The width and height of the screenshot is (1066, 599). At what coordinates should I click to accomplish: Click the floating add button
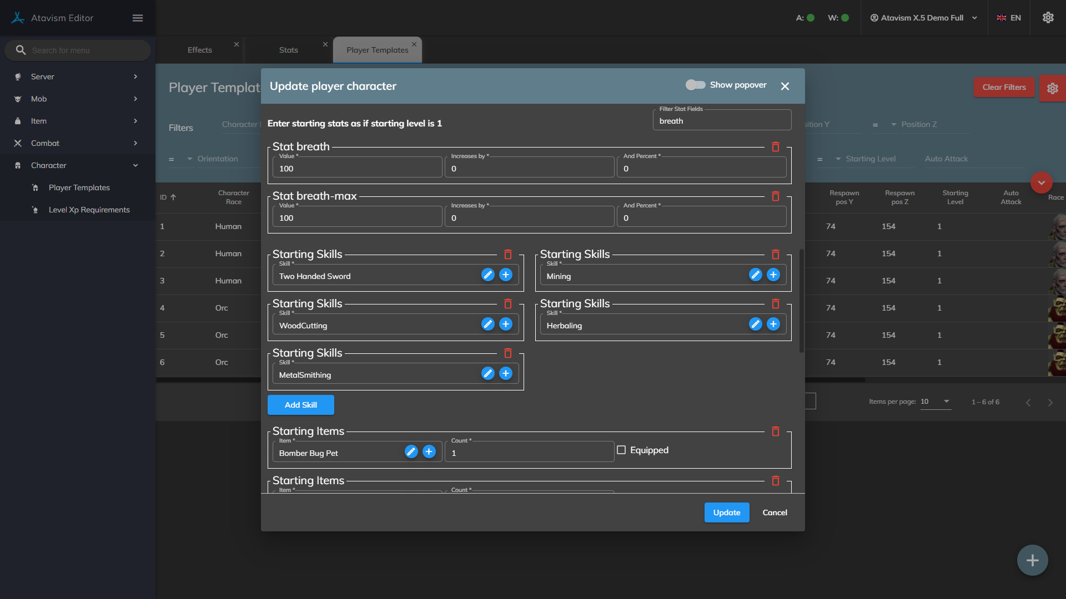1032,560
